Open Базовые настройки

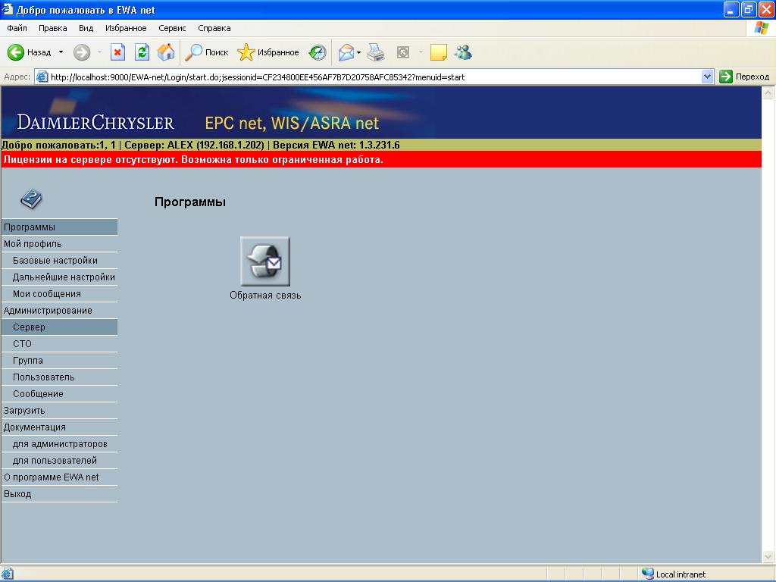coord(59,261)
